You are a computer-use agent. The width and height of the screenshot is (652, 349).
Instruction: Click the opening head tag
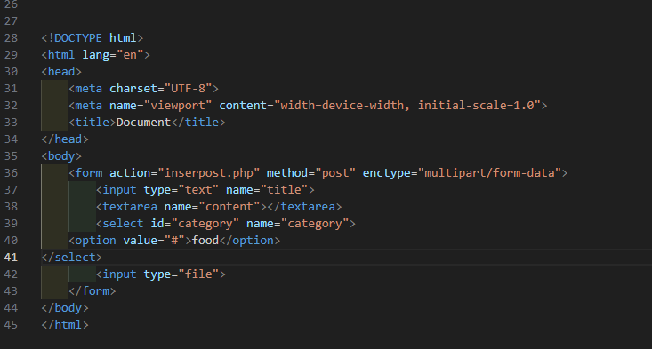[61, 72]
